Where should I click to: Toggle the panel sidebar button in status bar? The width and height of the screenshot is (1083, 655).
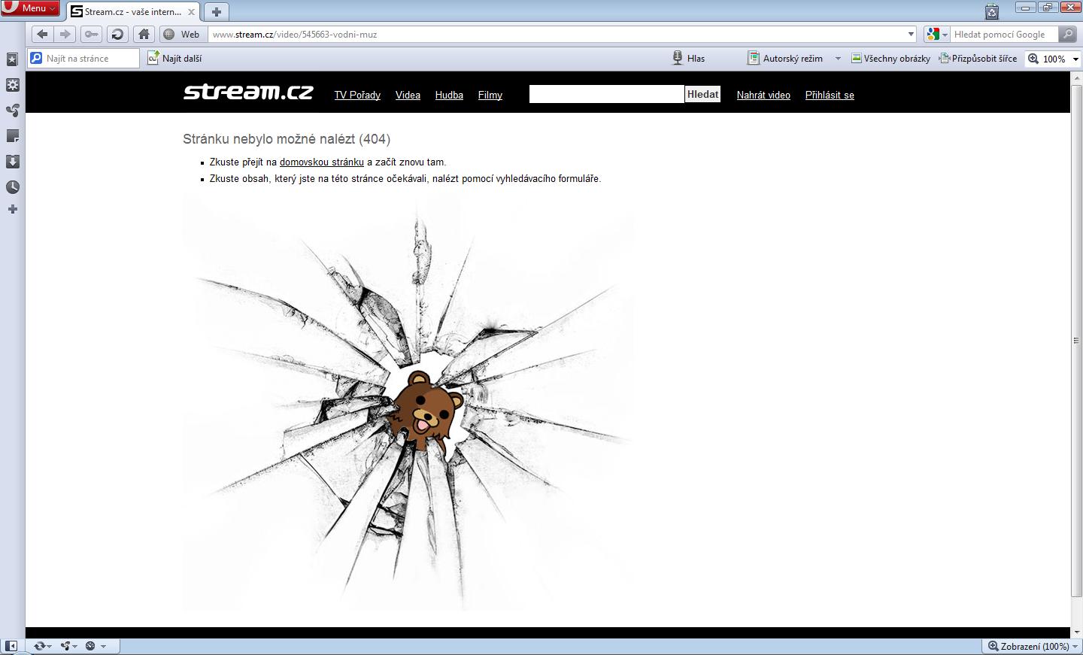click(x=11, y=646)
